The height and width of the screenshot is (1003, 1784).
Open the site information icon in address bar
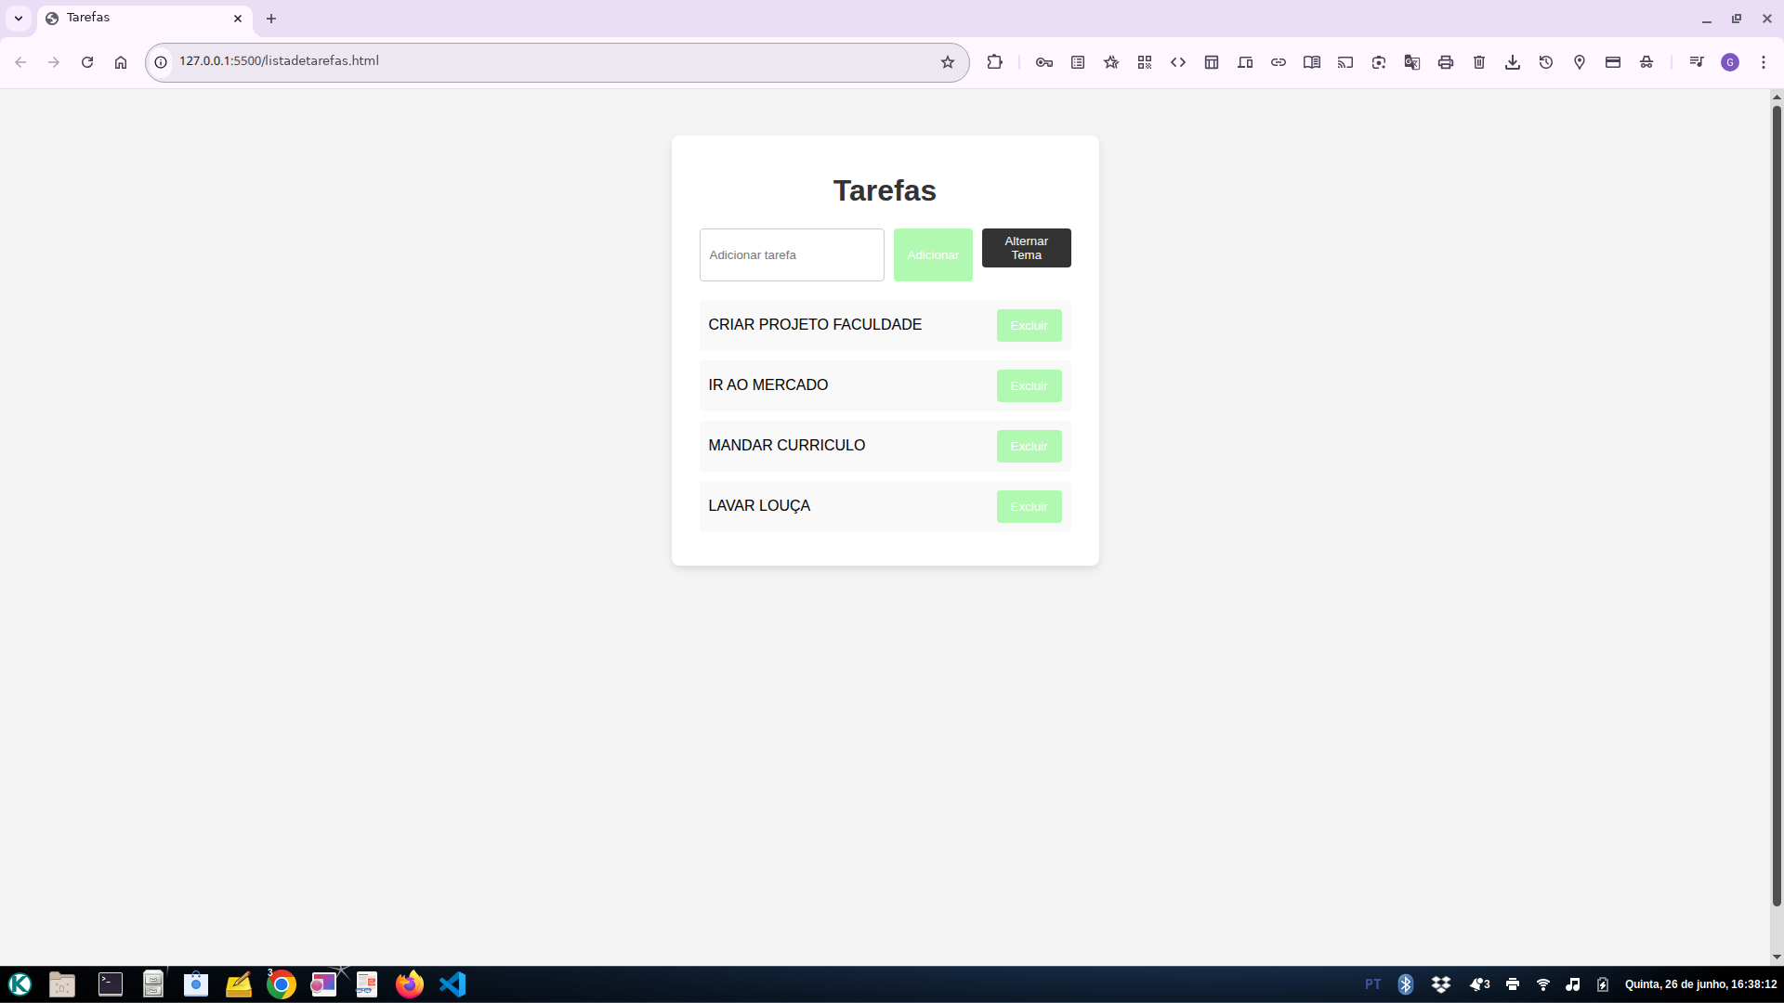pyautogui.click(x=161, y=62)
